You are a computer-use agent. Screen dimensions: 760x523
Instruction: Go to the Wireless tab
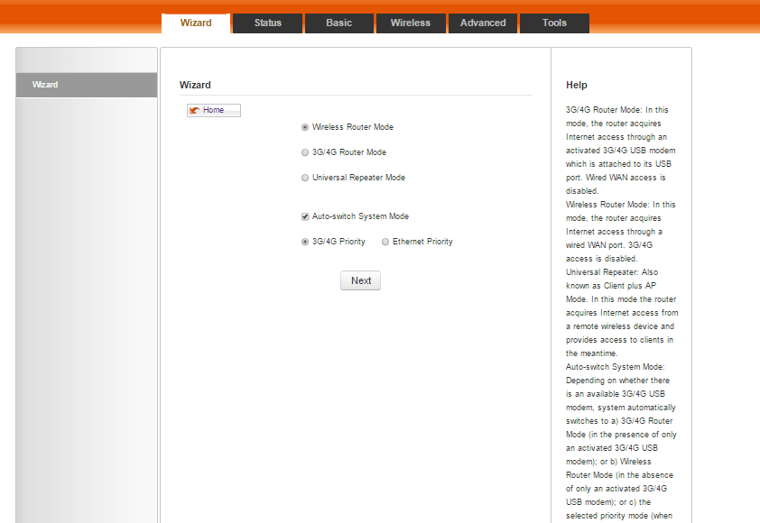coord(411,23)
